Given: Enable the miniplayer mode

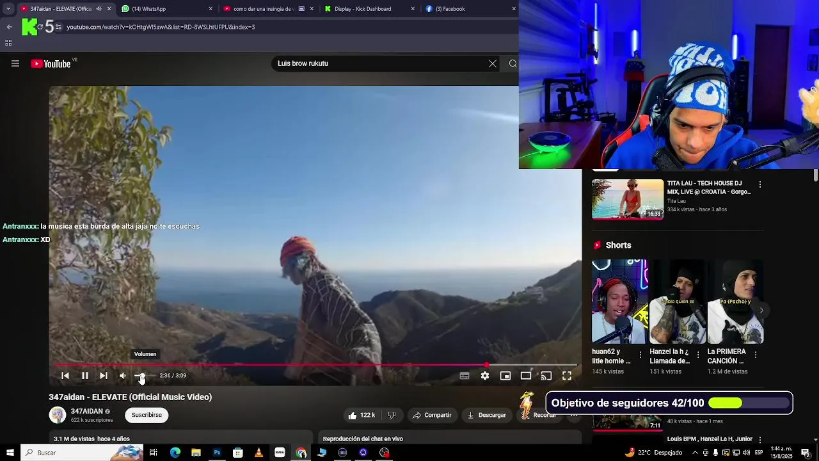Looking at the screenshot, I should tap(505, 376).
